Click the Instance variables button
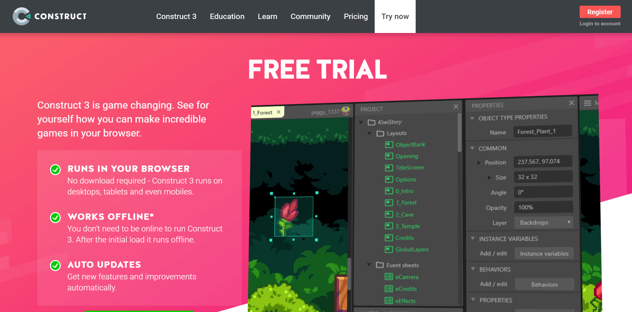 pos(544,253)
